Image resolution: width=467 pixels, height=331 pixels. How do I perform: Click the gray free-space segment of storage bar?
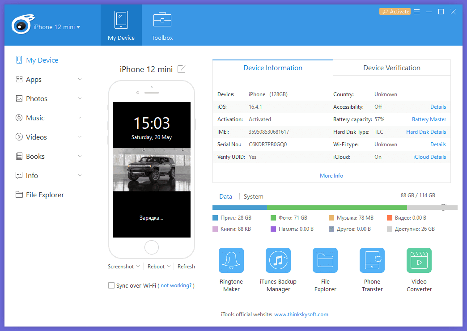pyautogui.click(x=432, y=208)
